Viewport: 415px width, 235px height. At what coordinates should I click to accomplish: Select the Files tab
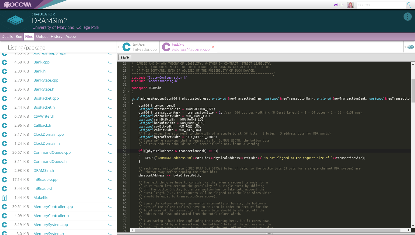29,36
